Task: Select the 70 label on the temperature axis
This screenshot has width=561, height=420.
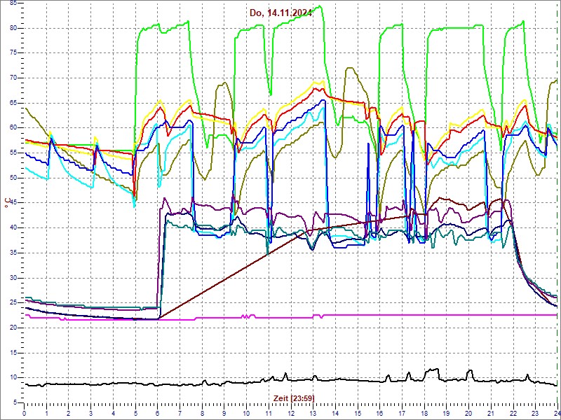Action: [13, 78]
